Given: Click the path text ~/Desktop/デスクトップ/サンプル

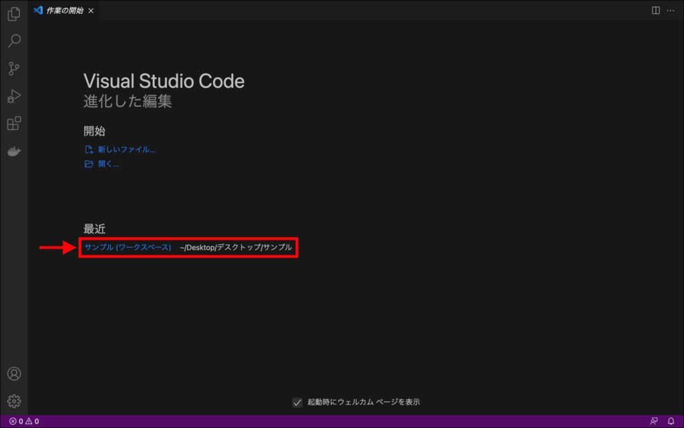Looking at the screenshot, I should [236, 247].
